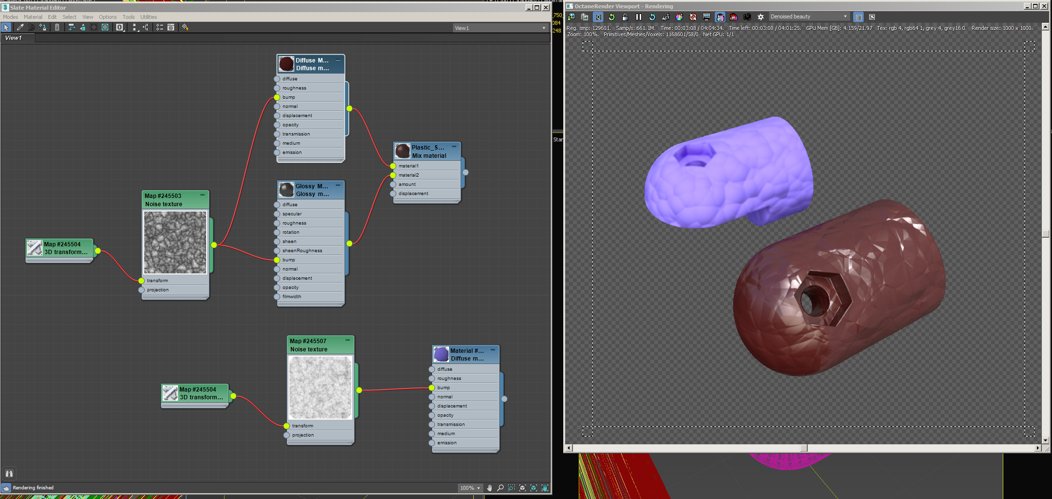Collapse the purple Material Diffuse node

(493, 350)
